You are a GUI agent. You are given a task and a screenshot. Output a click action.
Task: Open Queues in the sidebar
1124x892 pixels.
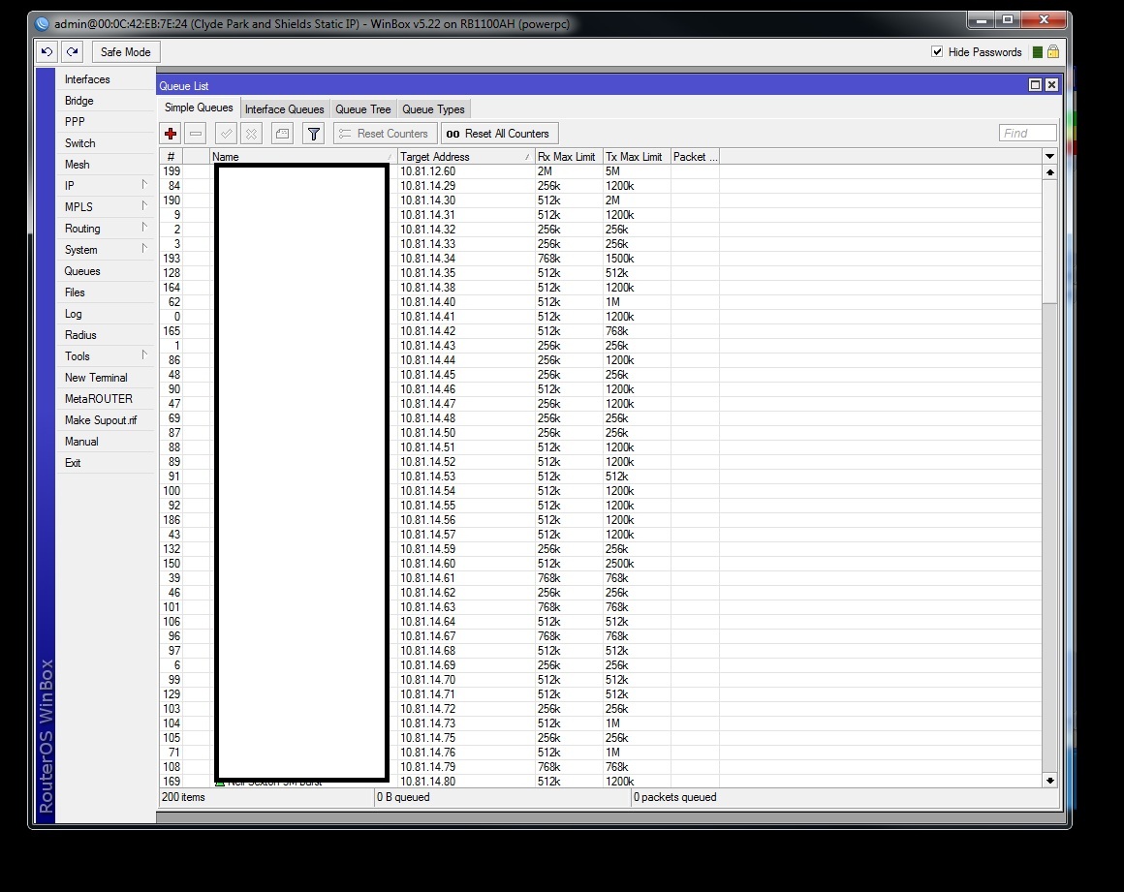[x=106, y=271]
